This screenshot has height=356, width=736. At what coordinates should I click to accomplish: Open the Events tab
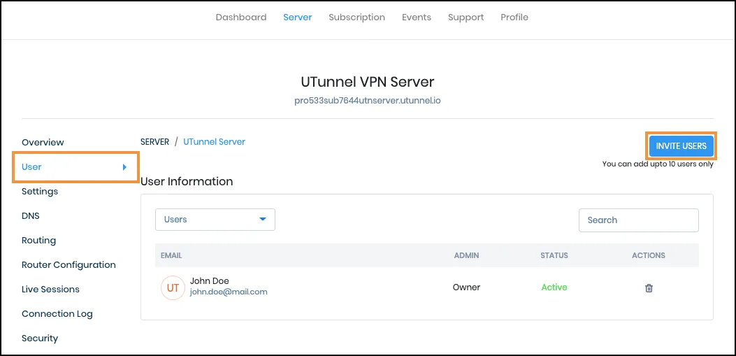[x=417, y=17]
